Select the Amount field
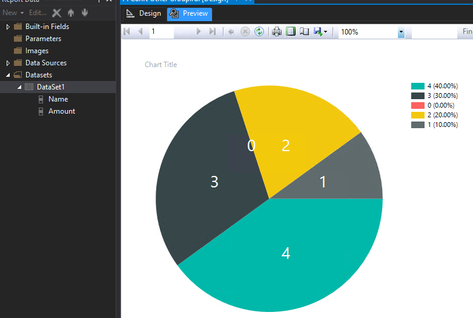This screenshot has width=473, height=318. tap(62, 111)
